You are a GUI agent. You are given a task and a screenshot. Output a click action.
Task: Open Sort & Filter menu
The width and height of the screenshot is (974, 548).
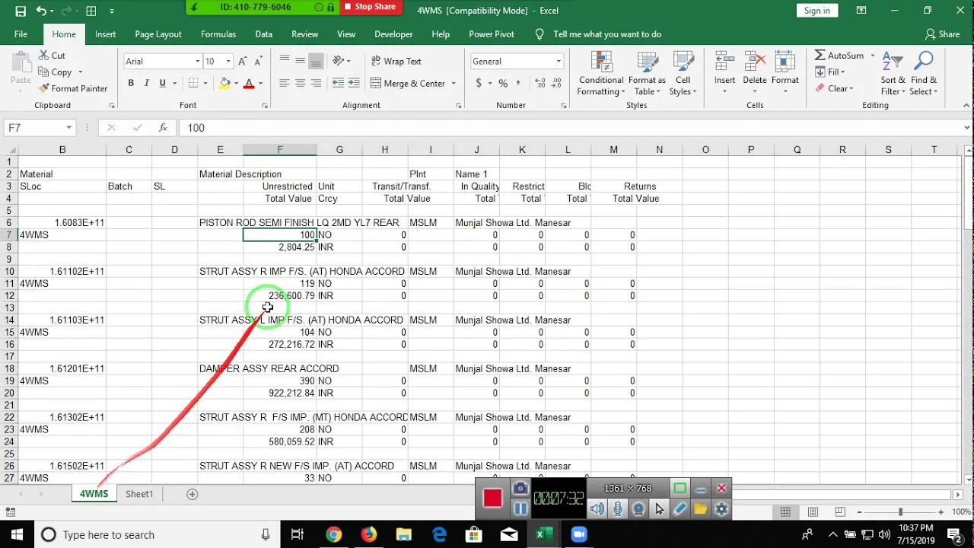click(x=893, y=75)
